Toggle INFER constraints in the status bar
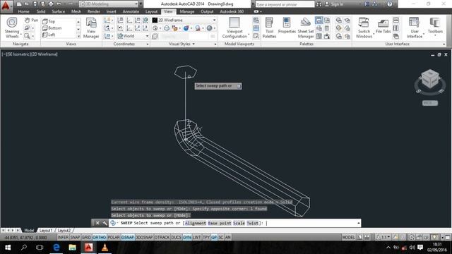This screenshot has height=254, width=452. tap(63, 237)
